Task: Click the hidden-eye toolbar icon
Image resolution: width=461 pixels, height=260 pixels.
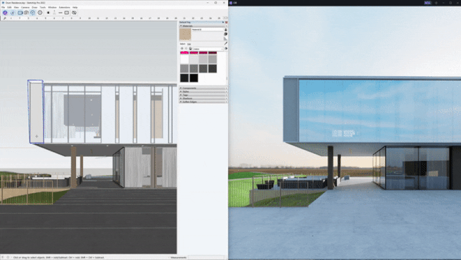Action: coord(74,13)
